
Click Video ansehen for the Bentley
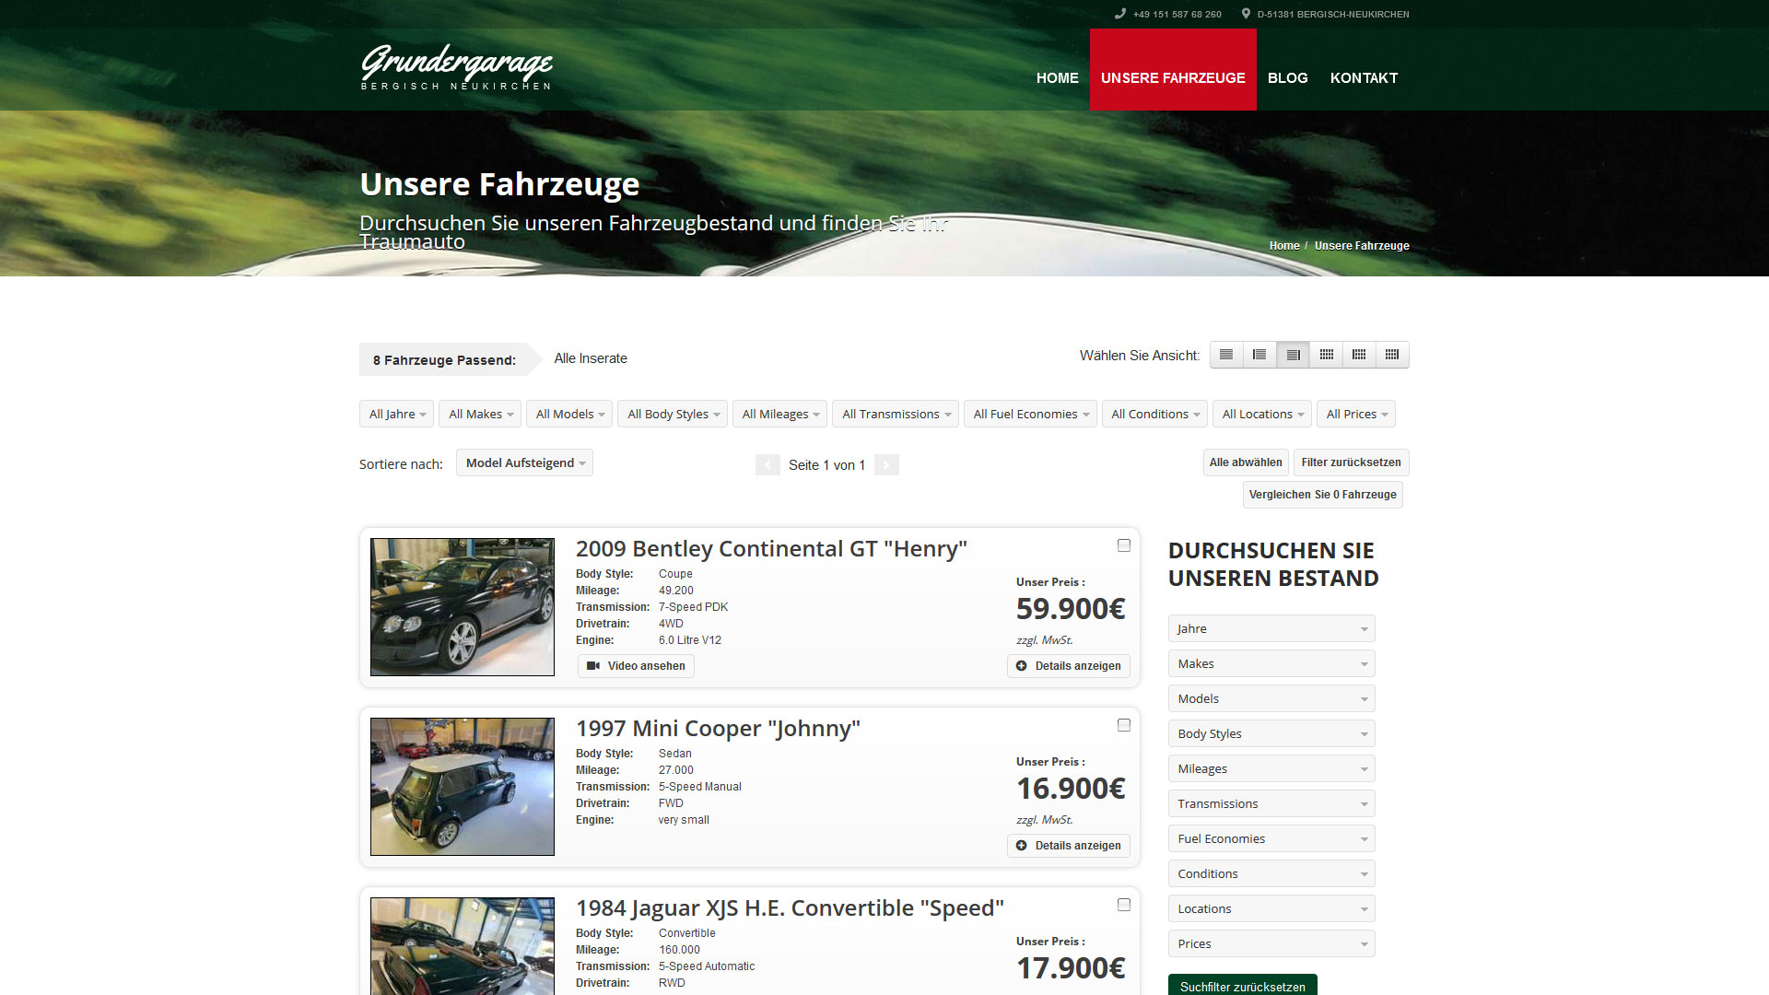(x=636, y=666)
